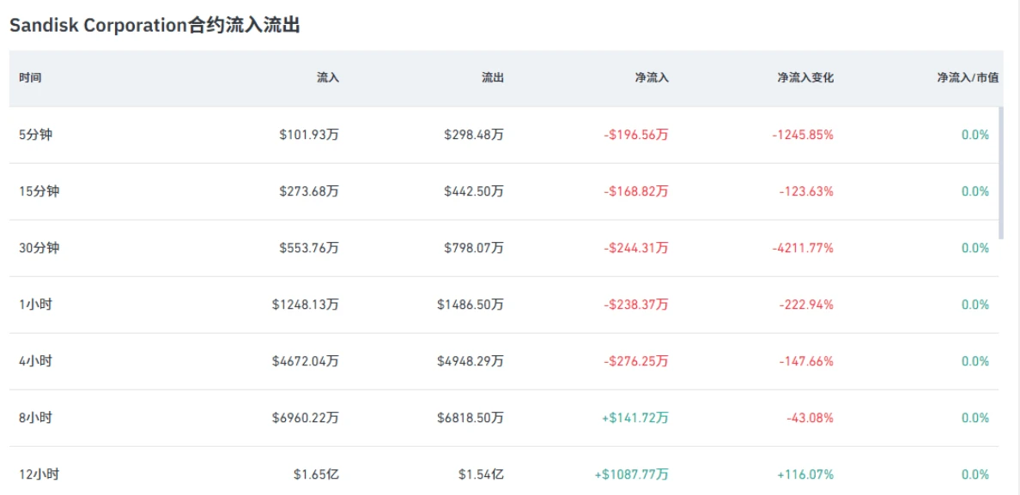Click the net inflow value +$1087.77万

[632, 474]
